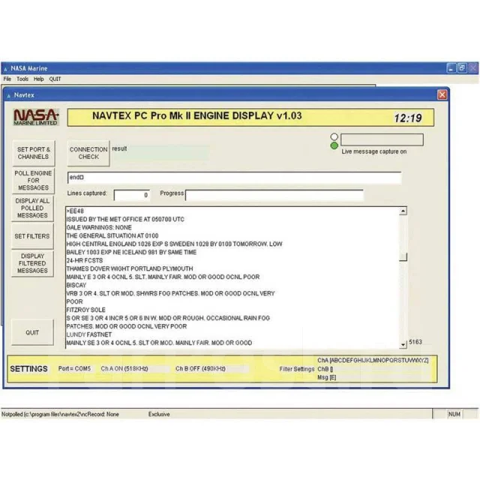Click 'Ch A ON (518KHz)' setting

124,368
